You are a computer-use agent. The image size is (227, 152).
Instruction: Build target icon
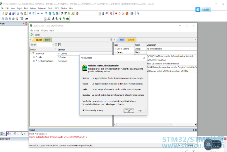6,19
